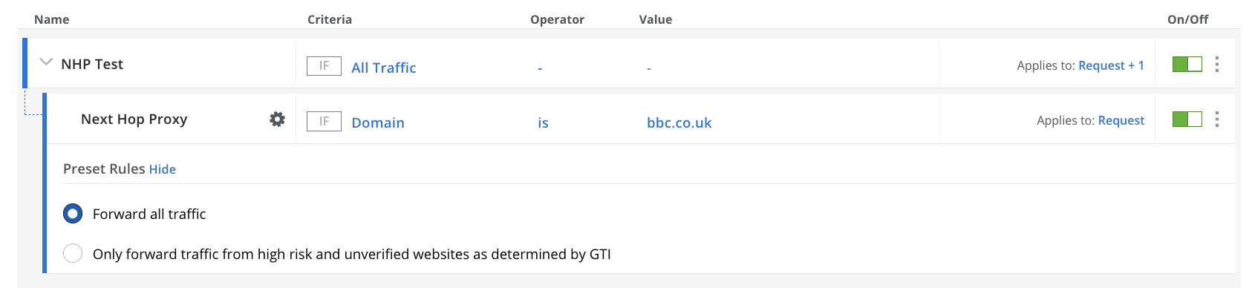Collapse the NHP Test rule set
1252x288 pixels.
tap(46, 62)
